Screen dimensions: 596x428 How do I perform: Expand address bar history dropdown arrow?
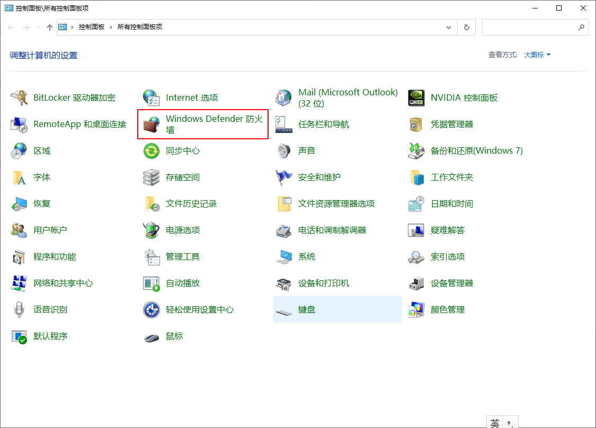(x=449, y=28)
